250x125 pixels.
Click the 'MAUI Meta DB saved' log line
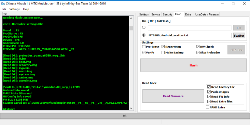(x=17, y=93)
